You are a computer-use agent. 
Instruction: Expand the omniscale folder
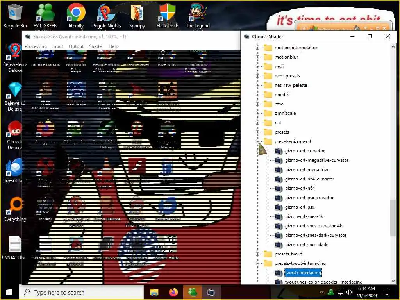pyautogui.click(x=257, y=114)
